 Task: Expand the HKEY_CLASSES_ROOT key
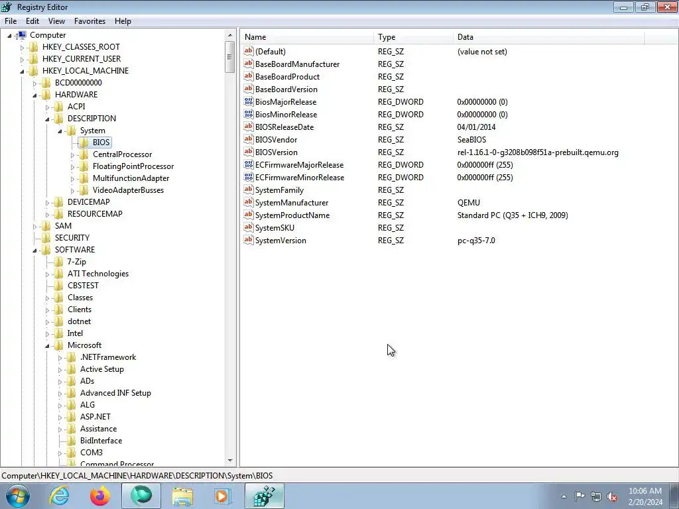pos(22,47)
